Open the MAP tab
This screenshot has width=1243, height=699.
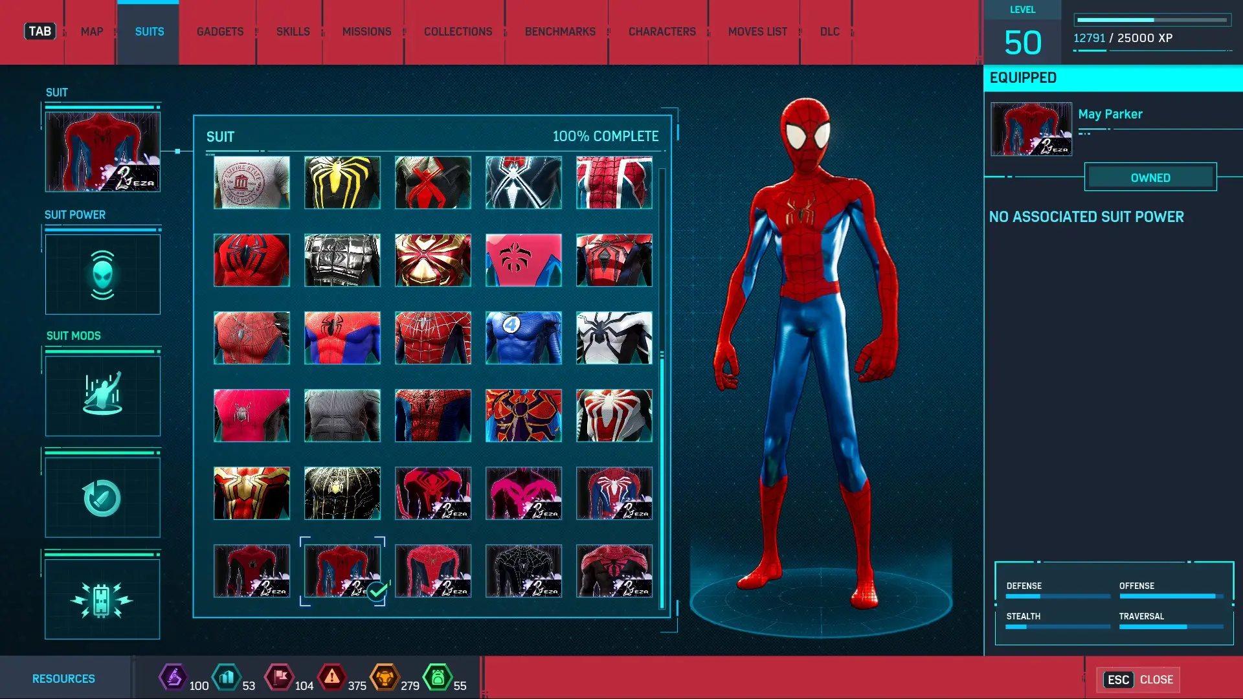point(92,32)
